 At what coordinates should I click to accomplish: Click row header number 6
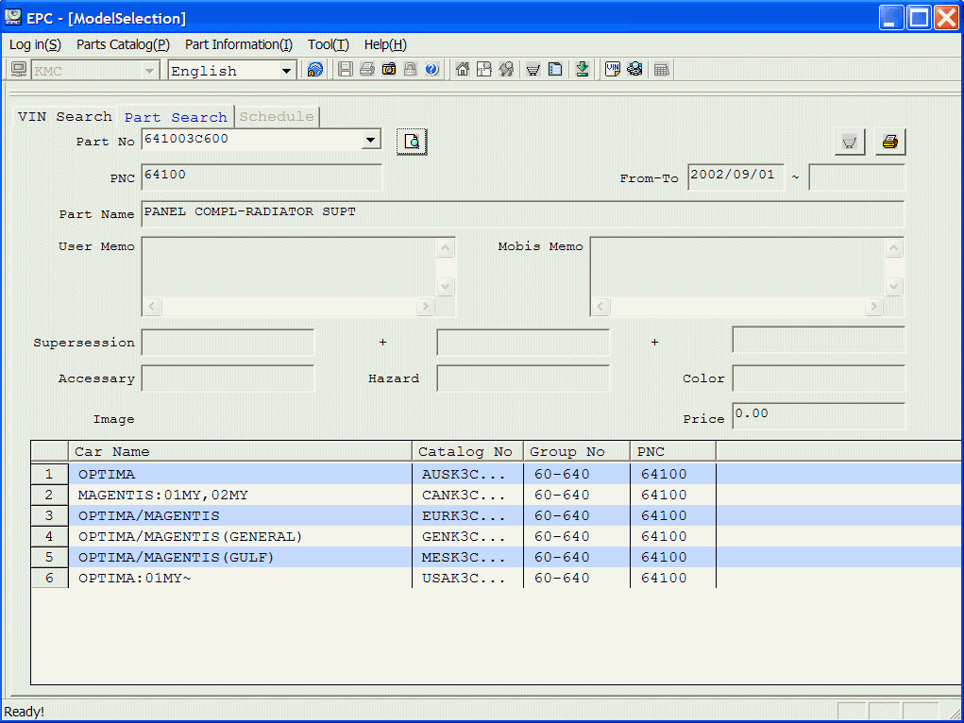pyautogui.click(x=49, y=578)
